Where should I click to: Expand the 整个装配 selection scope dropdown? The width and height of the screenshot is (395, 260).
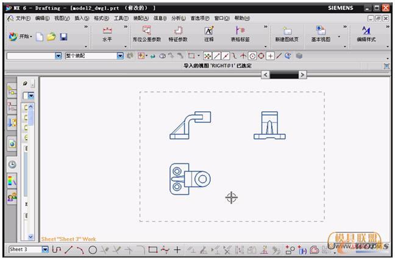pyautogui.click(x=120, y=56)
